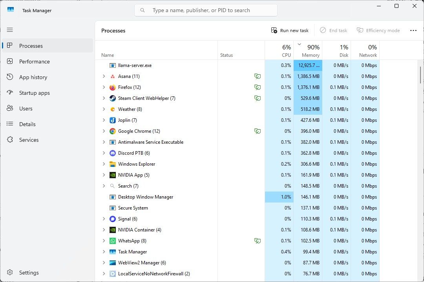Click the efficiency leaf icon for WhatsApp
Image resolution: width=424 pixels, height=282 pixels.
(x=258, y=241)
